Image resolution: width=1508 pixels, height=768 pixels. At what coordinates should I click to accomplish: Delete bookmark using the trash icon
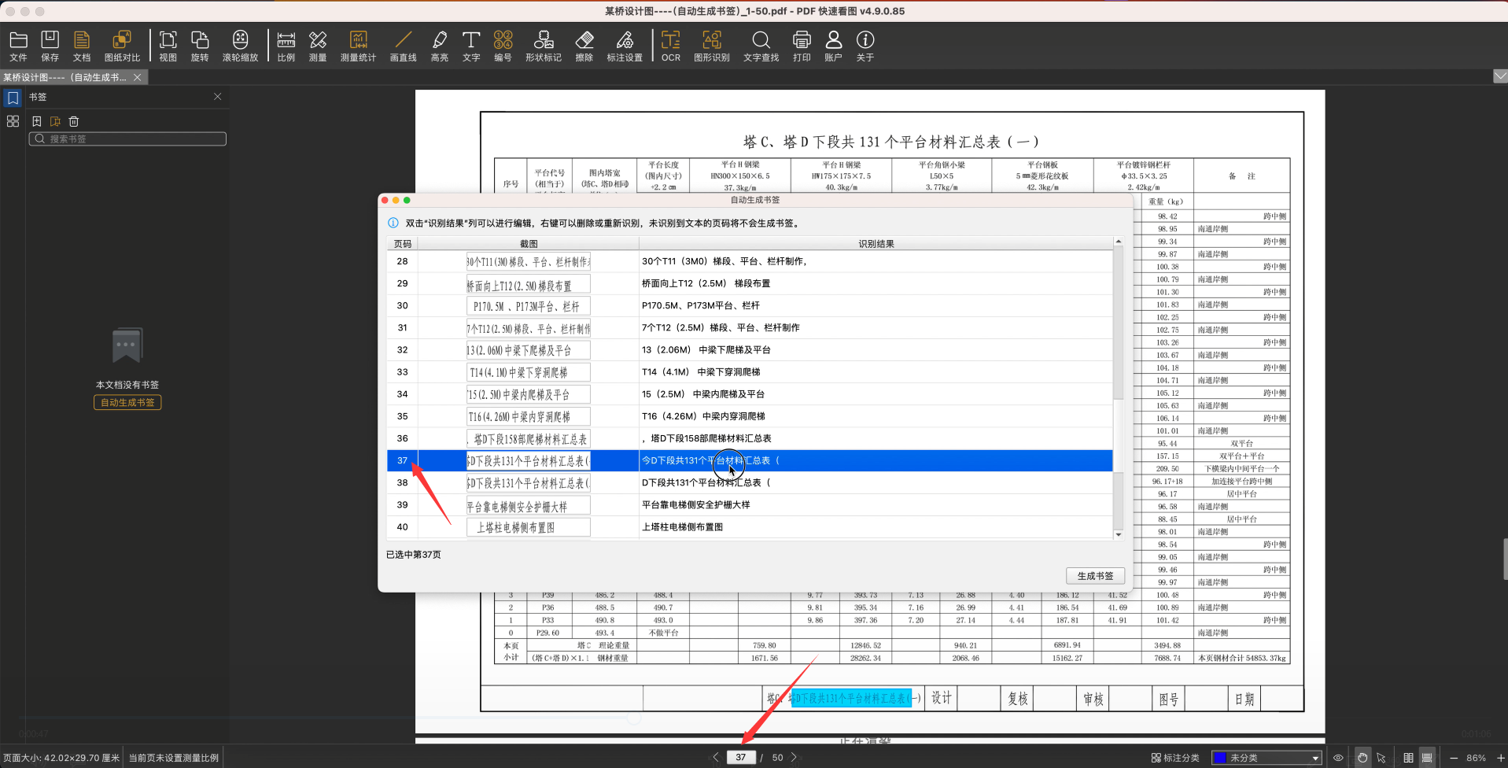pyautogui.click(x=74, y=121)
